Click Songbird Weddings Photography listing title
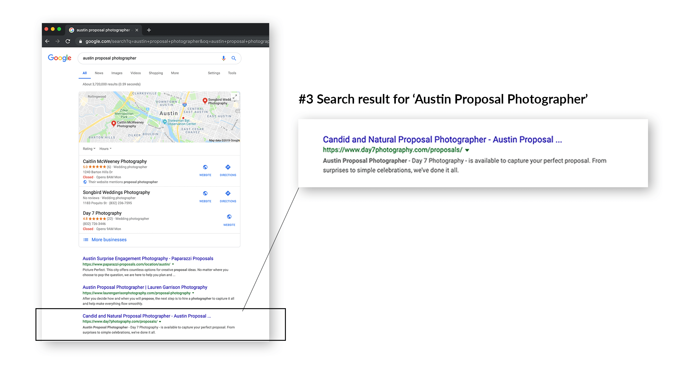 coord(116,192)
